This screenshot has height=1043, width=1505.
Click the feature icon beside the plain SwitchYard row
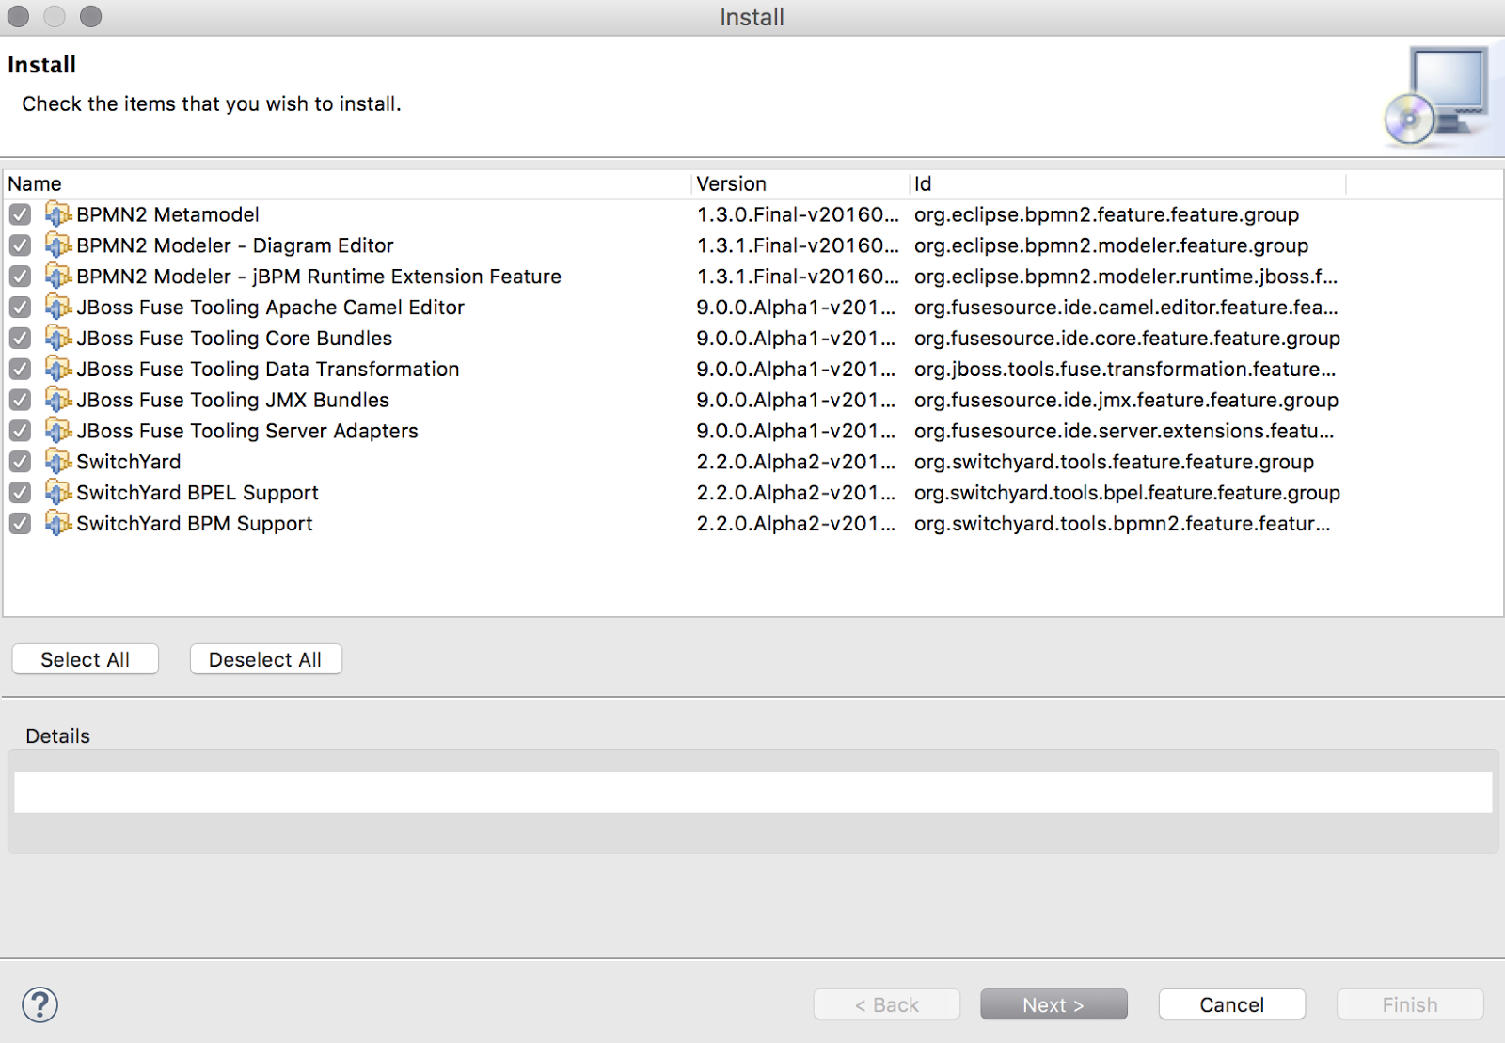[x=58, y=462]
